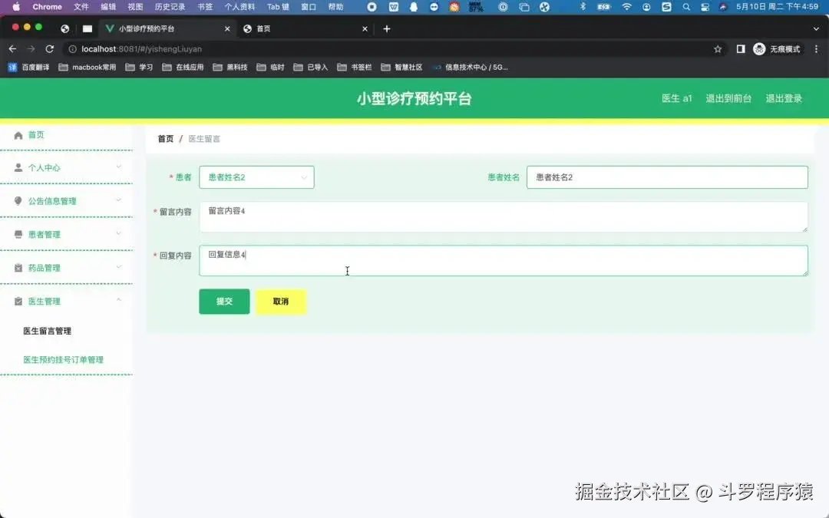Click the site info icon in address bar
This screenshot has height=518, width=829.
tap(72, 49)
